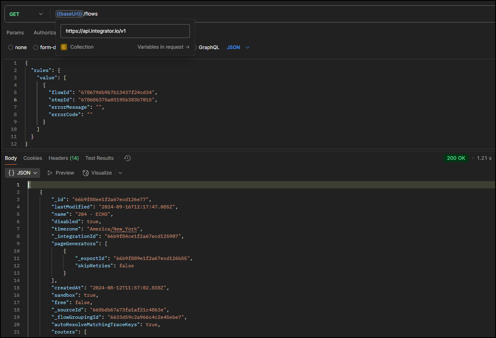Switch to the Cookies response tab
Image resolution: width=496 pixels, height=338 pixels.
[33, 158]
